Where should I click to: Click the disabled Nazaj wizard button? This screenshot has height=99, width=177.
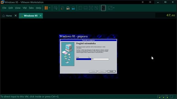click(93, 71)
